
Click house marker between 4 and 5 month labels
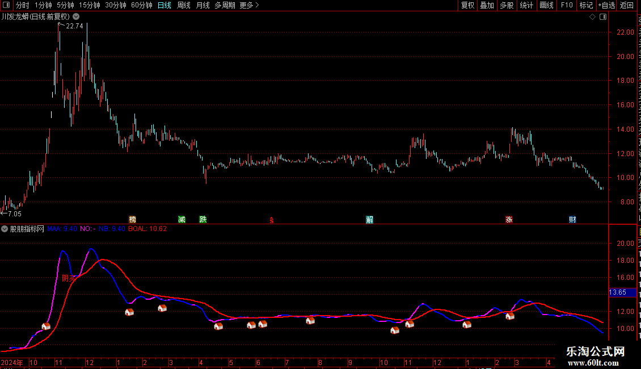[x=218, y=326]
